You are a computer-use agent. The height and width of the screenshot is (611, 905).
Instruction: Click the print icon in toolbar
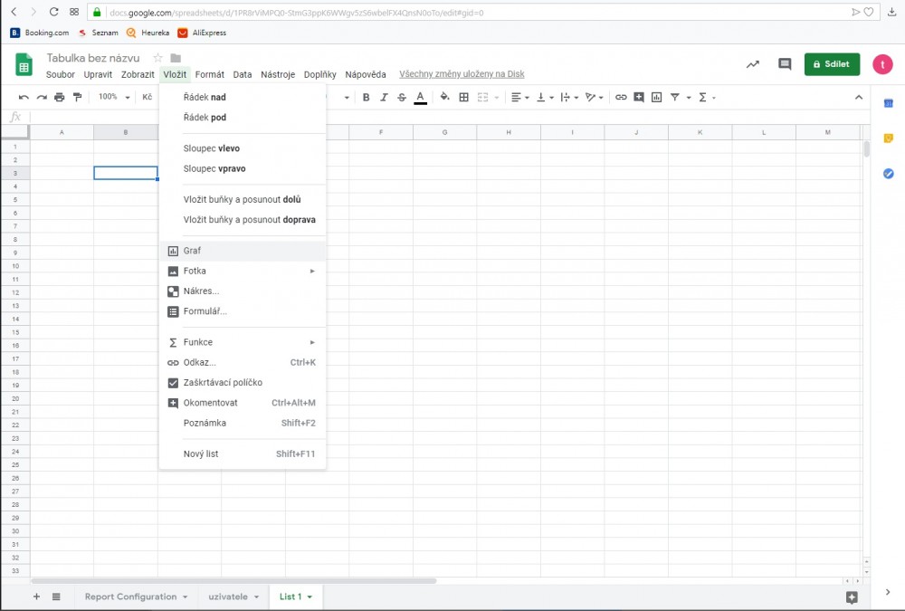[x=60, y=97]
